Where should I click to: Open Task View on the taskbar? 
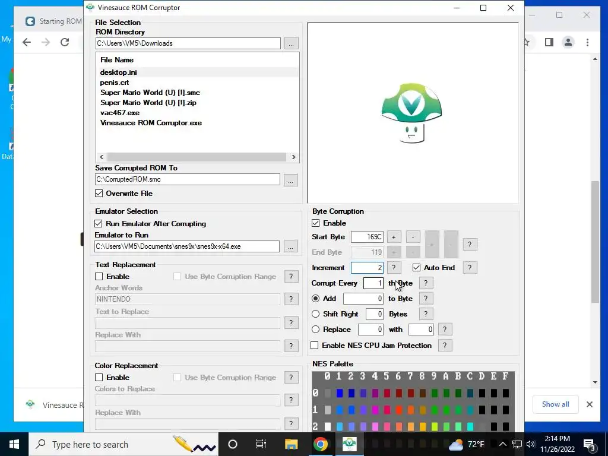(x=261, y=444)
